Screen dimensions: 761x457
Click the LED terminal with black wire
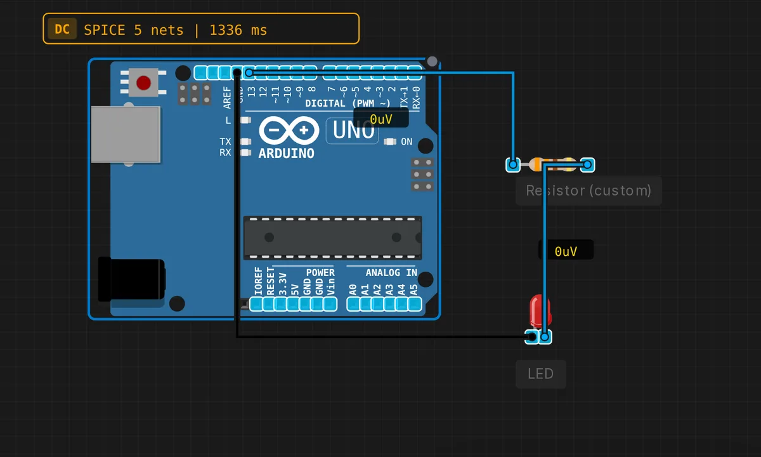coord(533,337)
